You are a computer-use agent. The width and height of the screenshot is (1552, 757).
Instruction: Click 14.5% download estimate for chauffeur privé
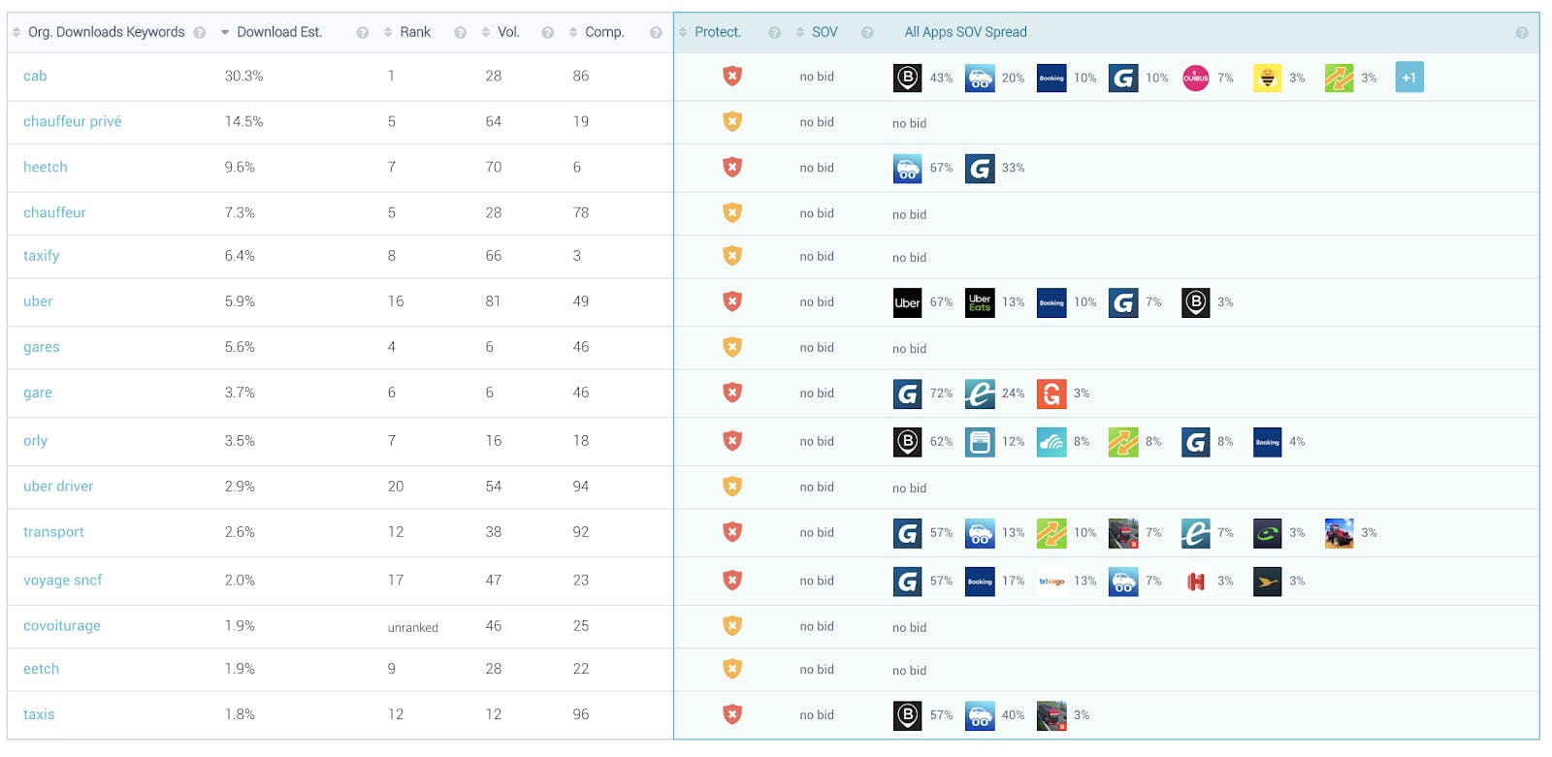pos(244,121)
